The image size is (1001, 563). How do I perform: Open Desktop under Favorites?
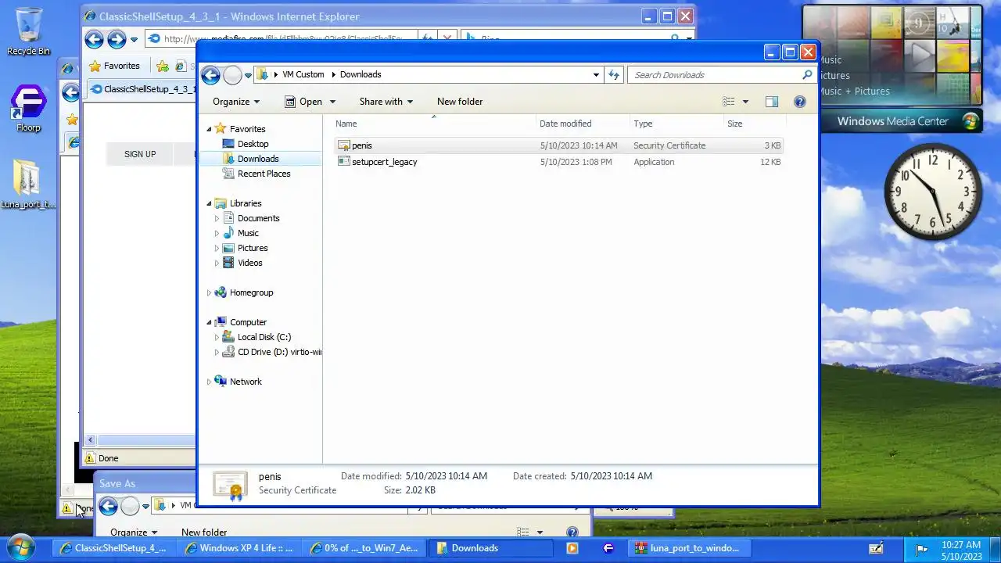point(253,144)
